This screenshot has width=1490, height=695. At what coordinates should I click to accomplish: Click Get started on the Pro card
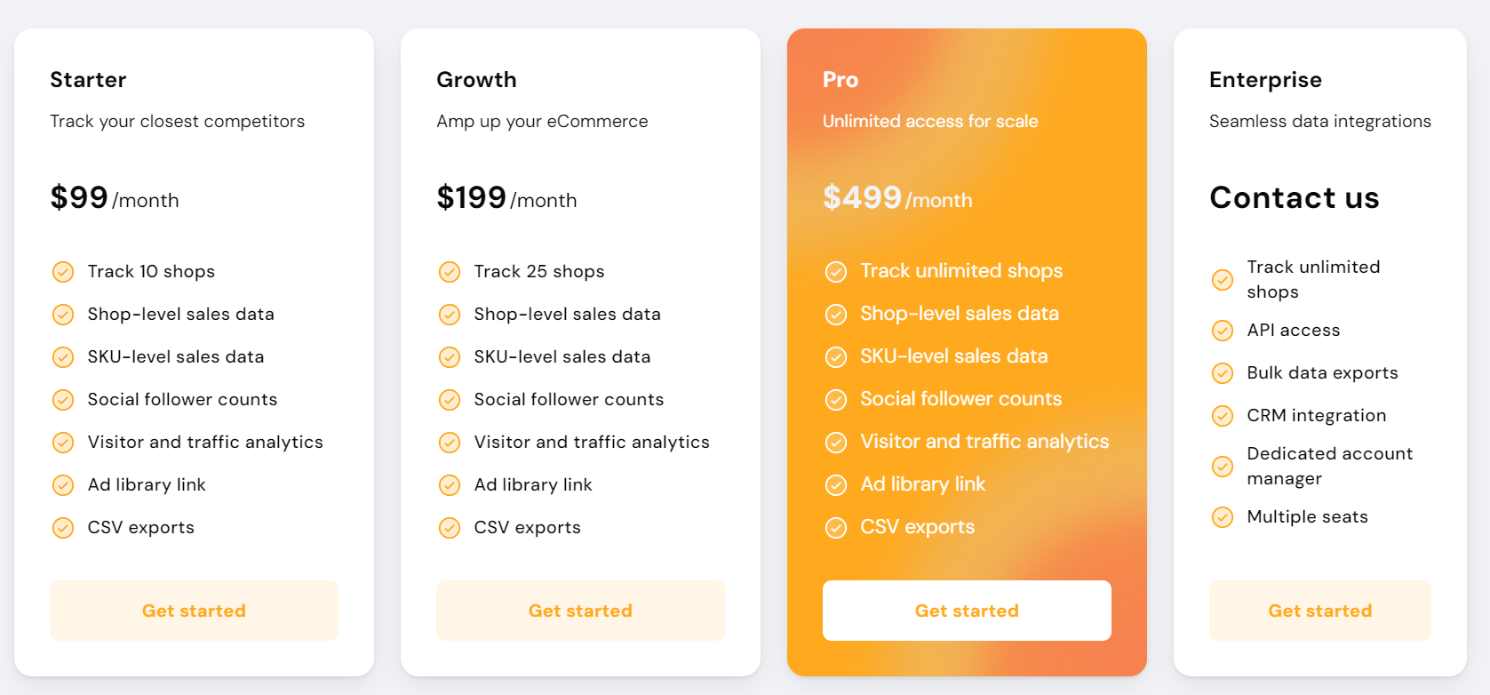pos(967,611)
